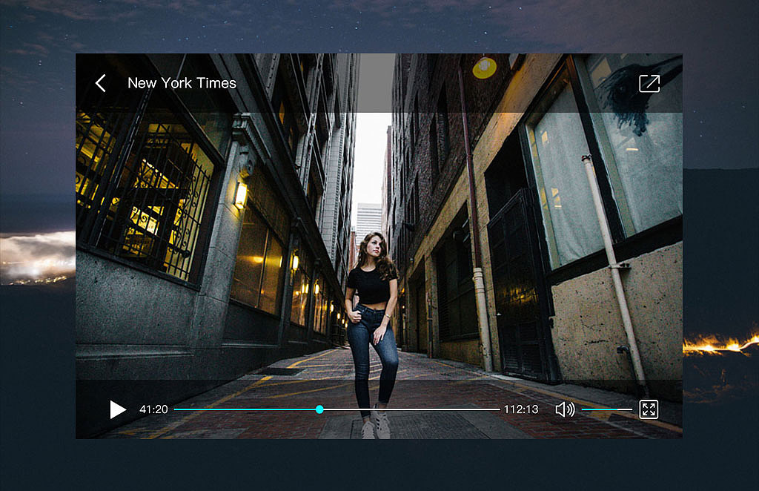759x491 pixels.
Task: Click the "New York Times" video title
Action: [x=182, y=83]
